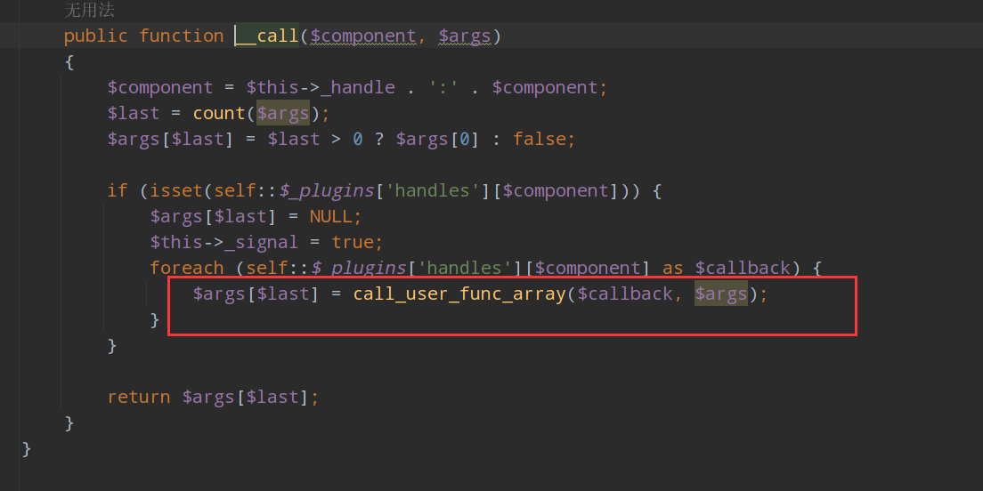Click $_plugins in the foreach line

pos(358,268)
